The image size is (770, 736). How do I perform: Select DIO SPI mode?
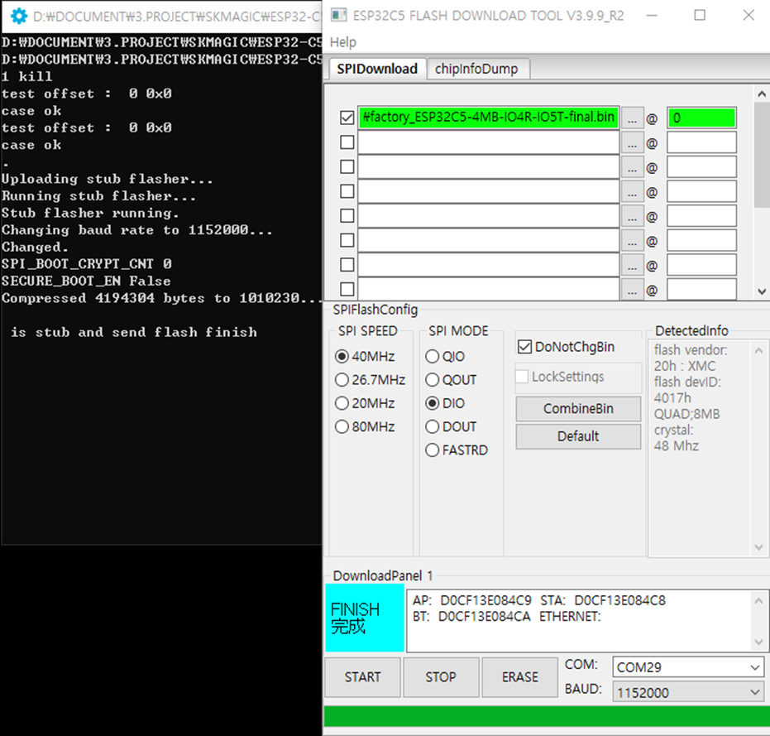click(432, 403)
